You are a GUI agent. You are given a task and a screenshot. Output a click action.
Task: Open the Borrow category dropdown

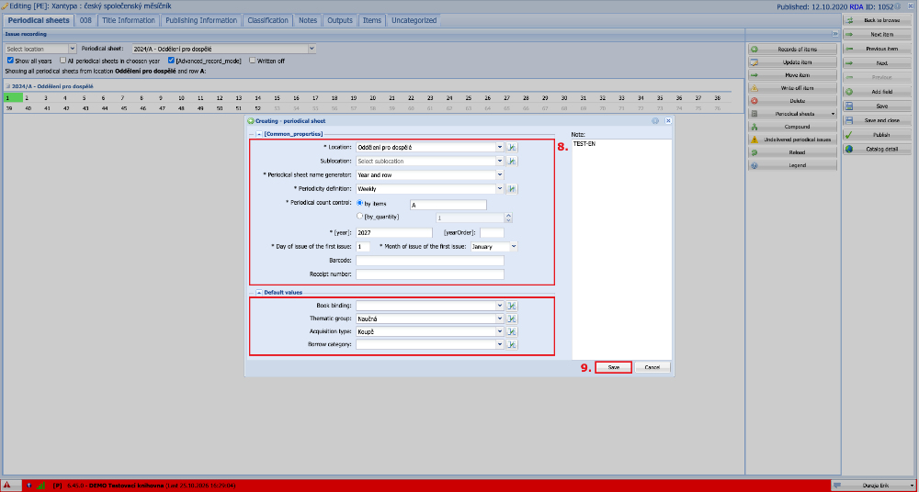click(500, 344)
